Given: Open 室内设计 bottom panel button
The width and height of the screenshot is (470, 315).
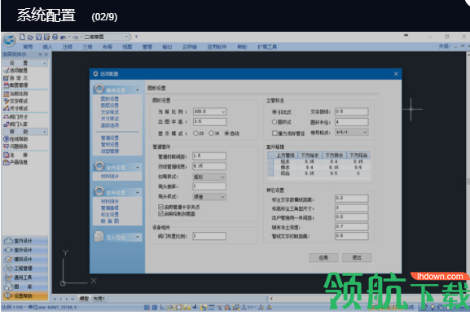Looking at the screenshot, I should click(25, 241).
